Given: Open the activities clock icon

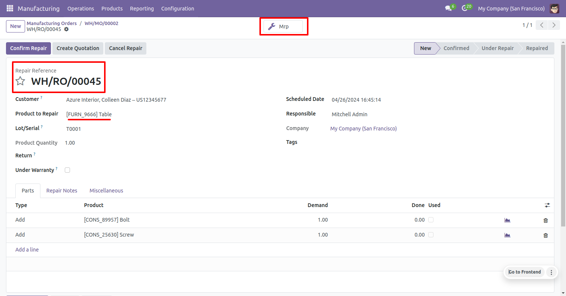Looking at the screenshot, I should coord(465,8).
